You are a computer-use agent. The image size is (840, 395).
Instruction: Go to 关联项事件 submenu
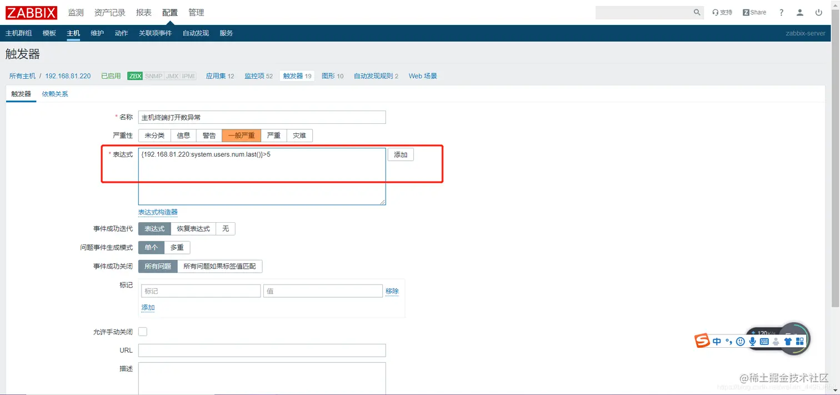[x=156, y=33]
